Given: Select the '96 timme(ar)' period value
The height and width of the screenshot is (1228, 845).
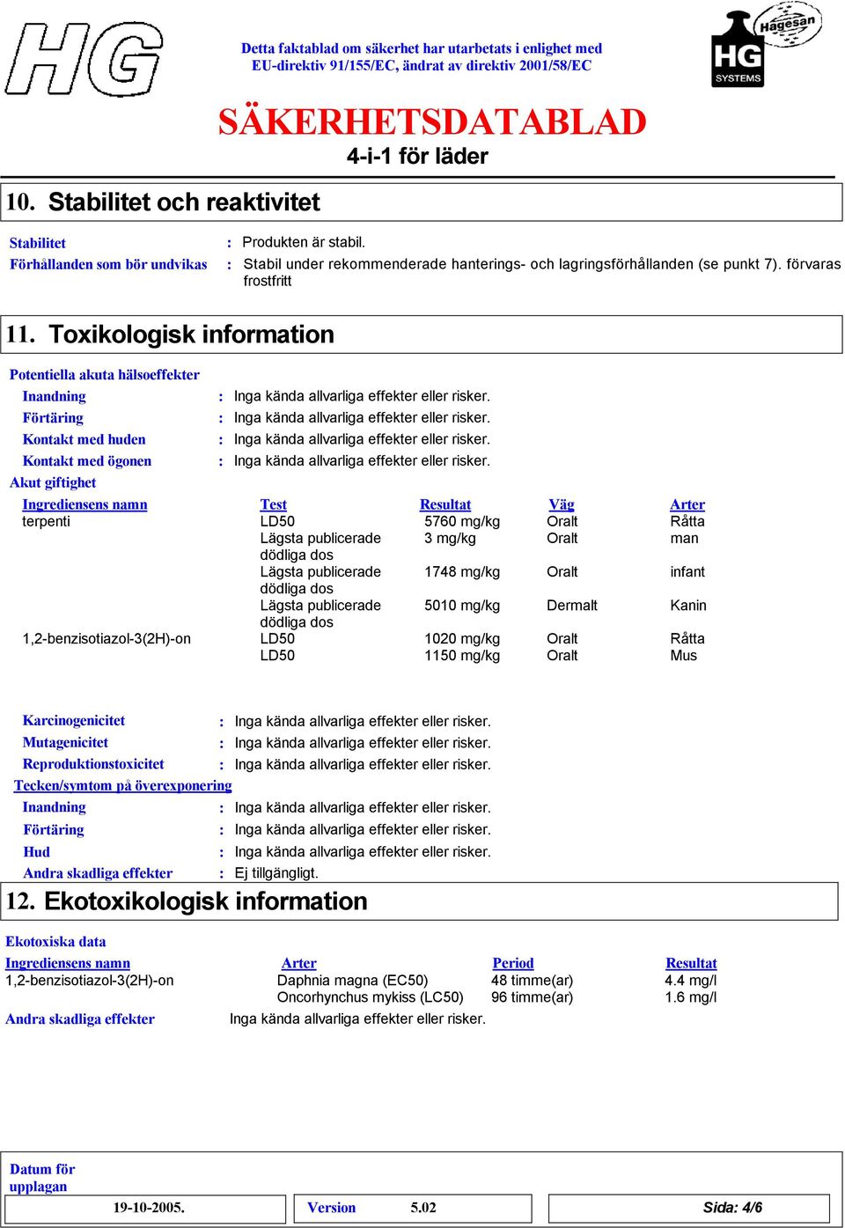Looking at the screenshot, I should pyautogui.click(x=532, y=996).
